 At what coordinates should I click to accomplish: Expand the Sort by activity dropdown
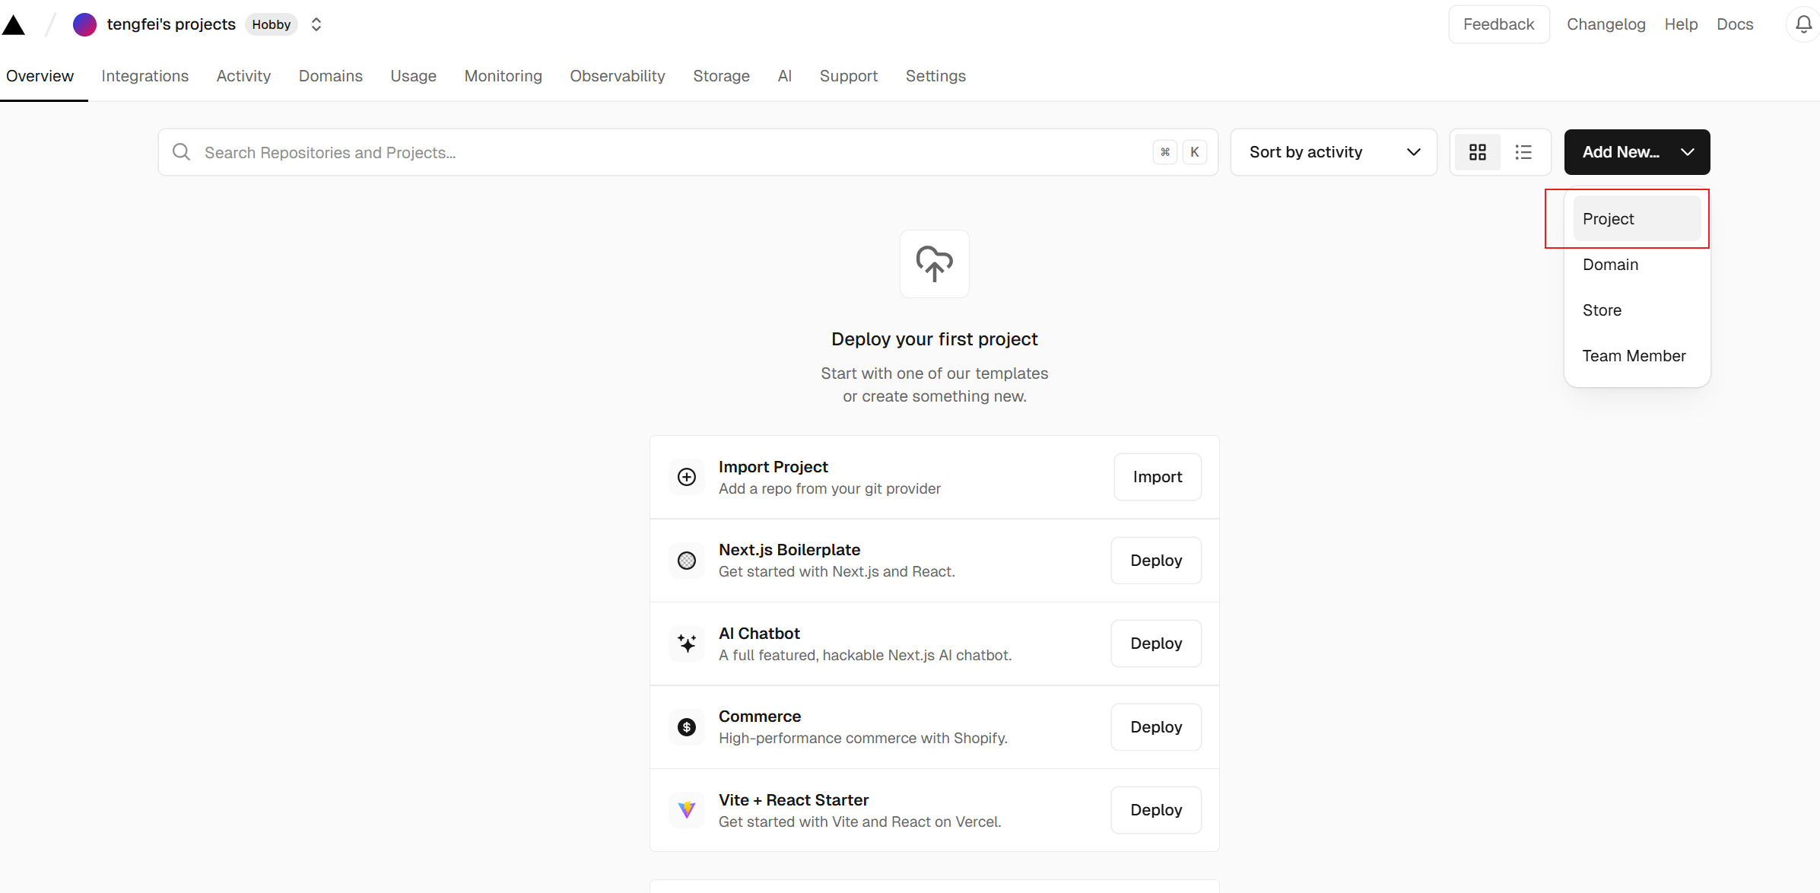[1333, 152]
